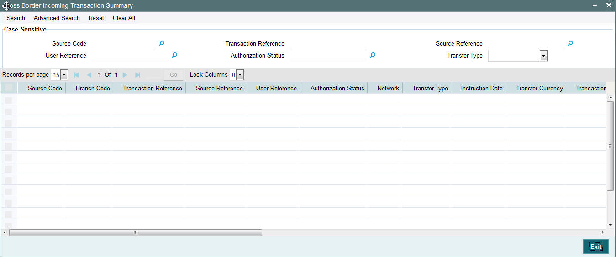Open the User Reference lookup search icon

click(x=174, y=55)
